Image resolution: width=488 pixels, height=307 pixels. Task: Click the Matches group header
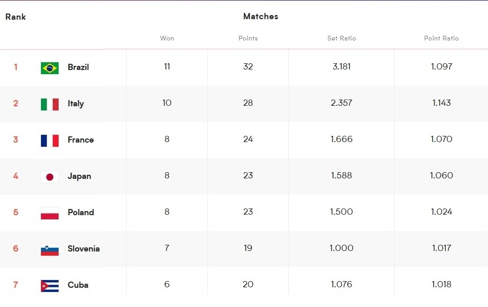[261, 17]
